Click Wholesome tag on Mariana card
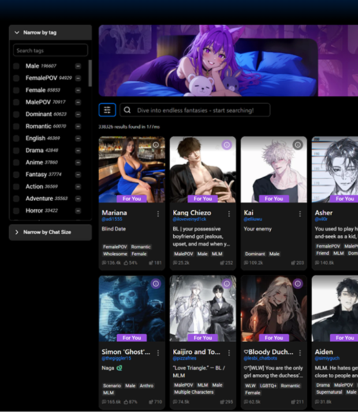The image size is (358, 412). coord(115,254)
